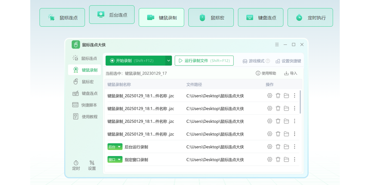Open settings gear for the first recording row
This screenshot has width=370, height=185.
269,95
